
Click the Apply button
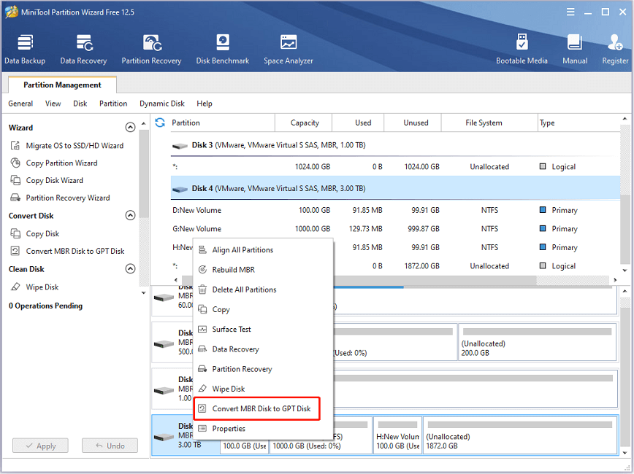click(40, 446)
